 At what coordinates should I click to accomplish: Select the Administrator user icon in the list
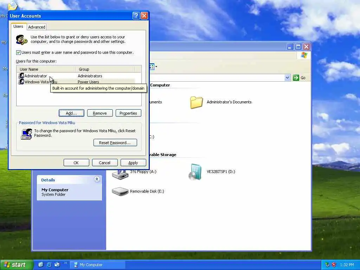[x=21, y=76]
